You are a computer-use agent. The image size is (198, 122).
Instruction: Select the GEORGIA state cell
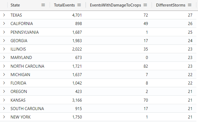[19, 41]
